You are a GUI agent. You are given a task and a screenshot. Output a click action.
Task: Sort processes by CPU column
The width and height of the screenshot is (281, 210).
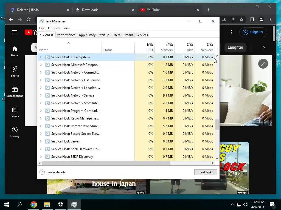pos(145,47)
